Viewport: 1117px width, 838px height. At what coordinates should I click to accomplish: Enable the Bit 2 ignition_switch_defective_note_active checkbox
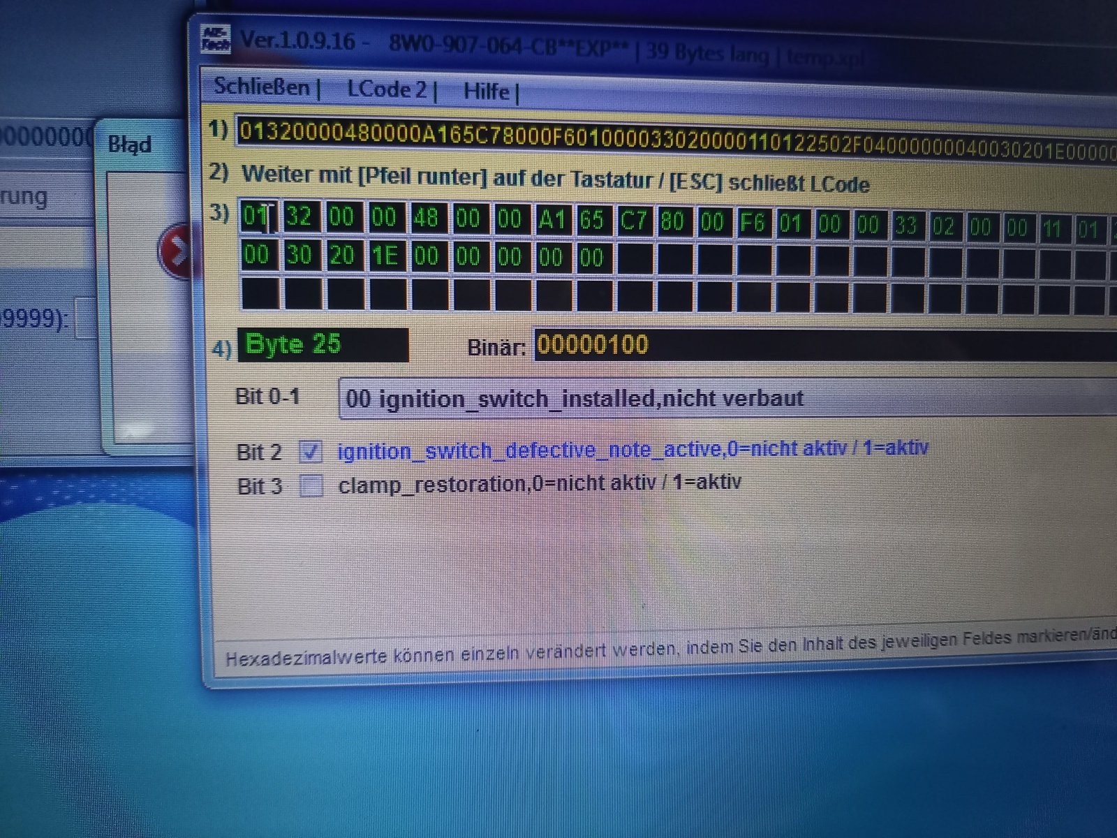coord(310,452)
